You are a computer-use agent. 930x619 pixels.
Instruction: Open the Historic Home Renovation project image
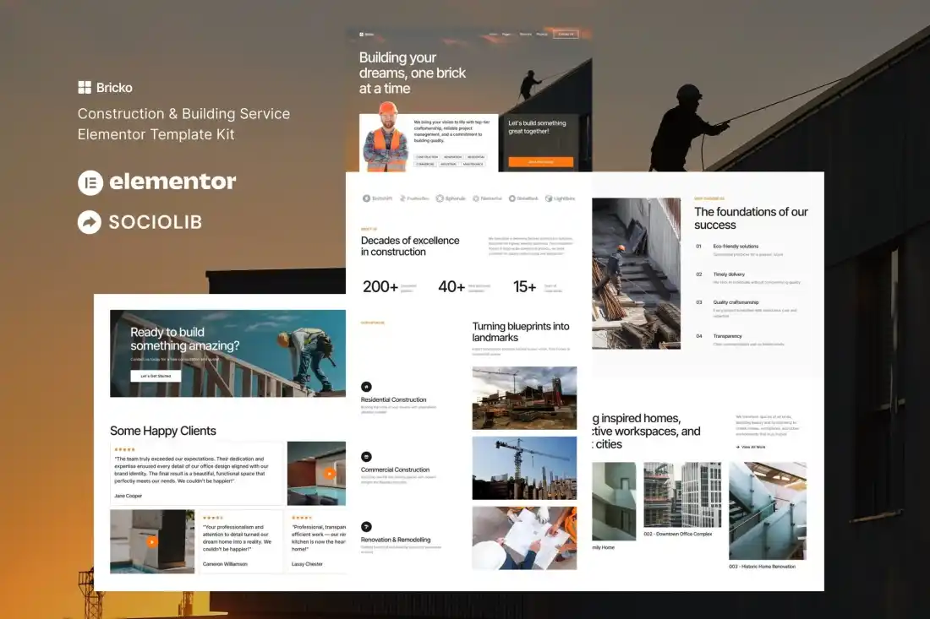pos(767,509)
